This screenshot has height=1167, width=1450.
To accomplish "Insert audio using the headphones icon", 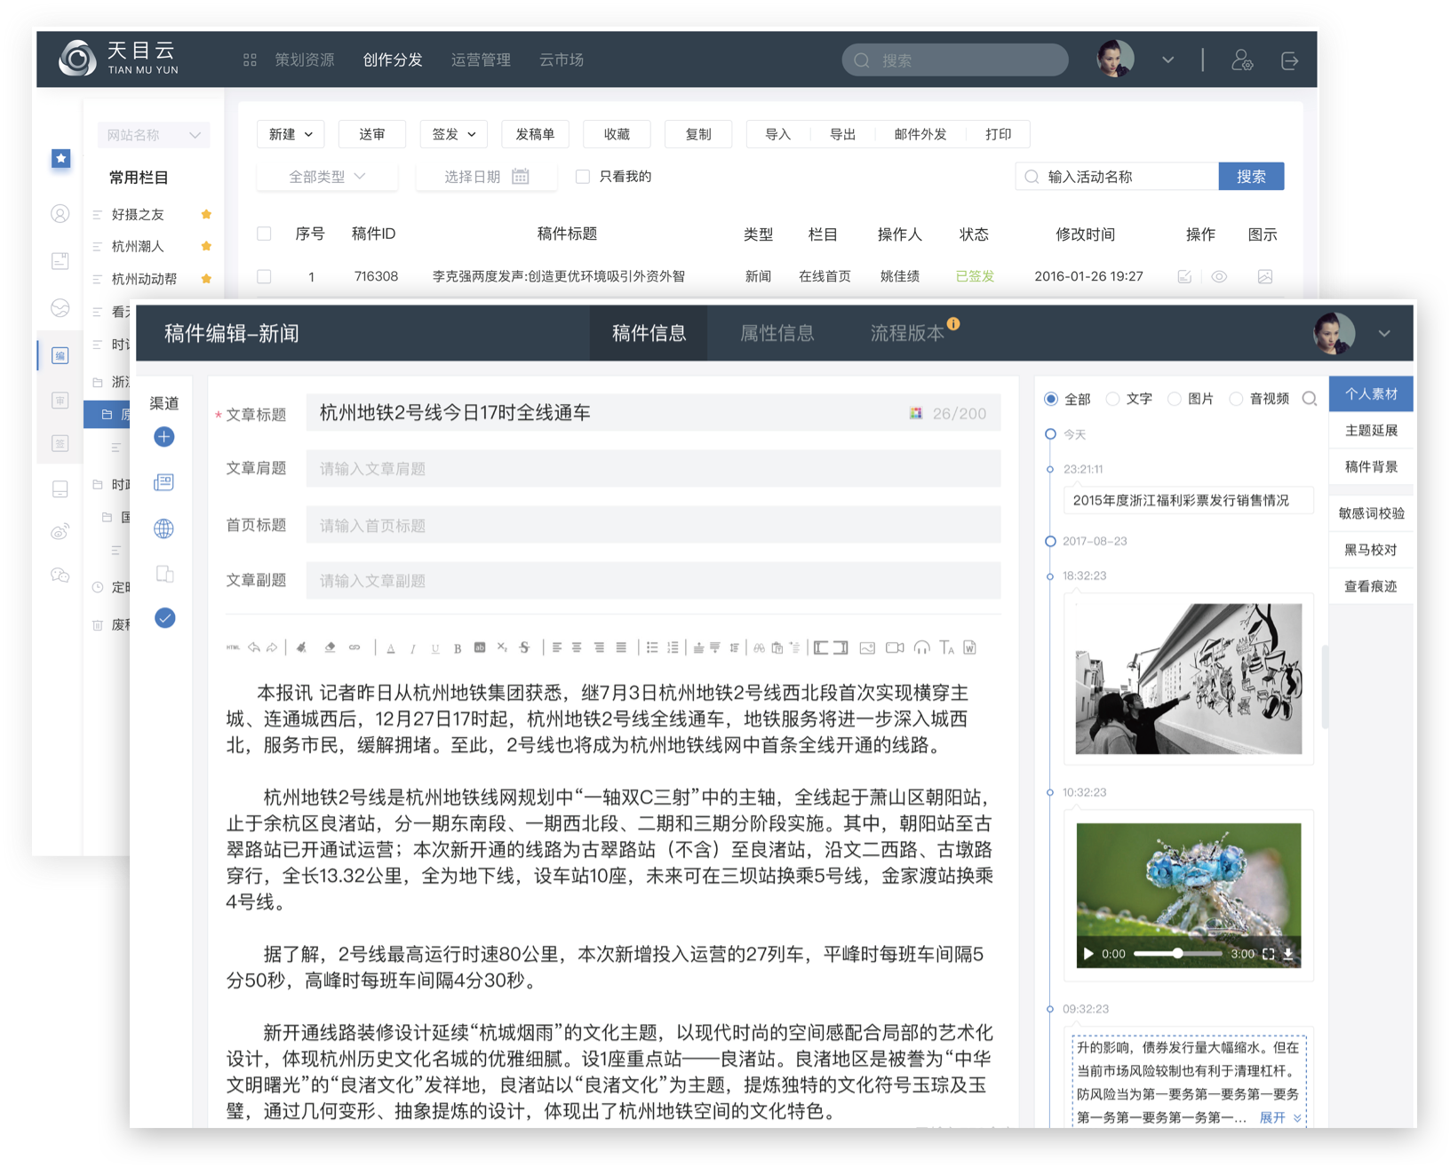I will [x=921, y=647].
